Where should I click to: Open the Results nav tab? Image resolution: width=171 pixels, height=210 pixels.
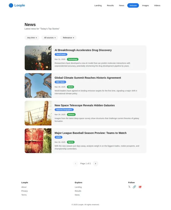110,5
